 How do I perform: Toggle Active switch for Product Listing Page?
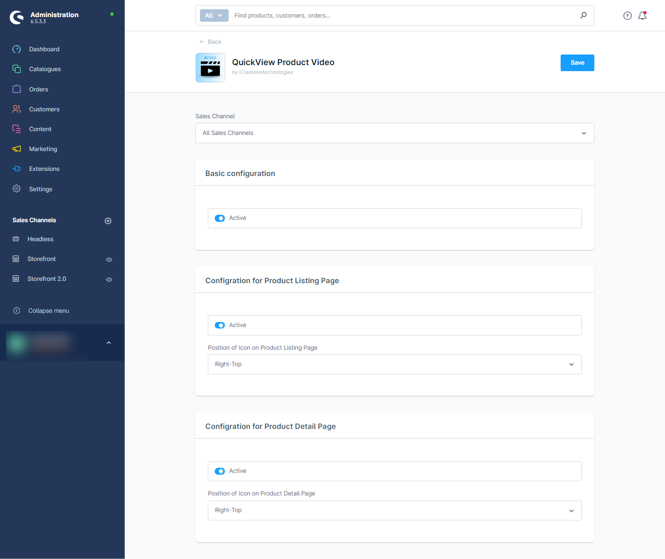click(x=220, y=325)
